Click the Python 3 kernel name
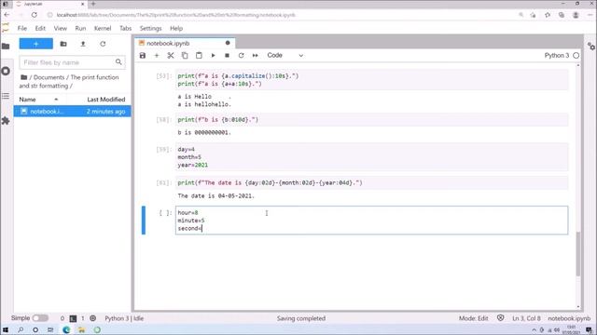The height and width of the screenshot is (335, 597). click(556, 56)
